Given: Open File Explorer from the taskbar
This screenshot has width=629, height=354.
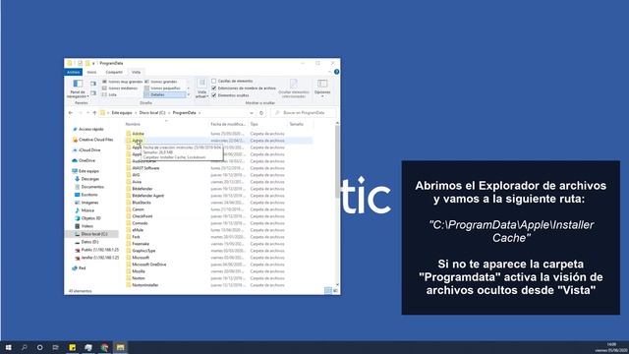Looking at the screenshot, I should [120, 347].
